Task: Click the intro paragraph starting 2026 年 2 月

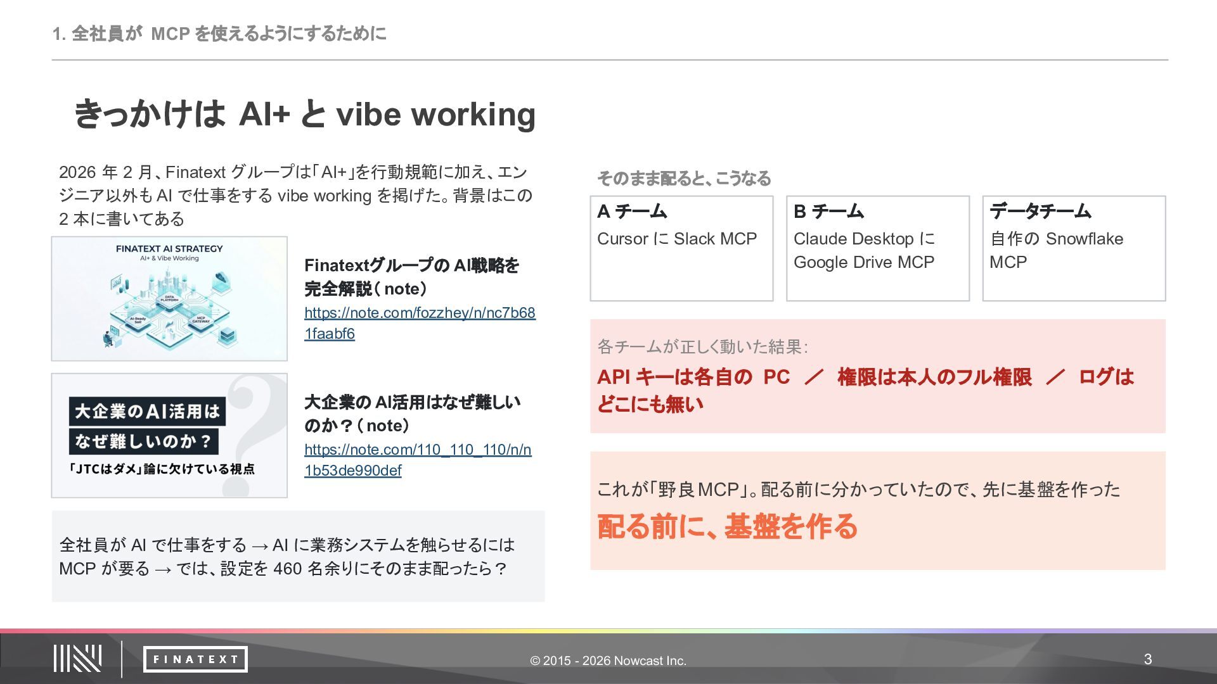Action: (x=295, y=195)
